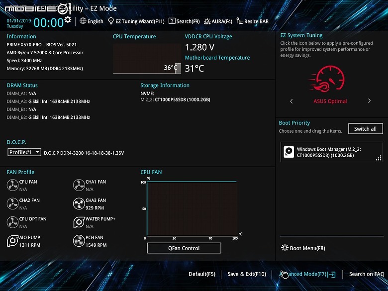
Task: Select the Windows Boot Manager disk icon
Action: (289, 152)
